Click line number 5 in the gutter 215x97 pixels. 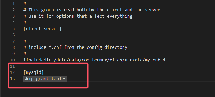(14, 29)
